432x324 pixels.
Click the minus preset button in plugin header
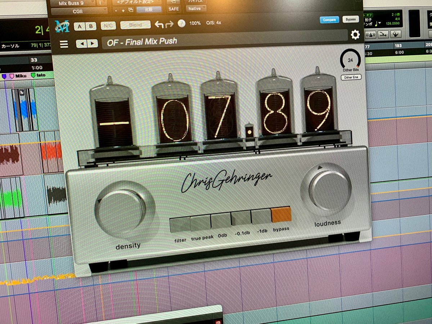(116, 10)
